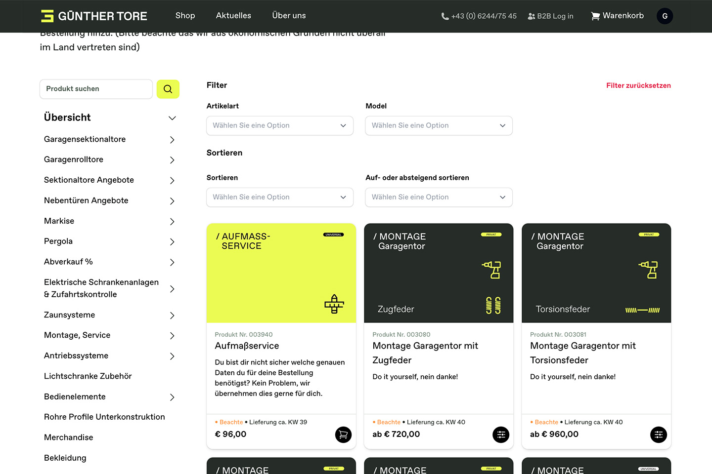This screenshot has height=474, width=712.
Task: Expand the Garagensektionaltore category
Action: point(172,140)
